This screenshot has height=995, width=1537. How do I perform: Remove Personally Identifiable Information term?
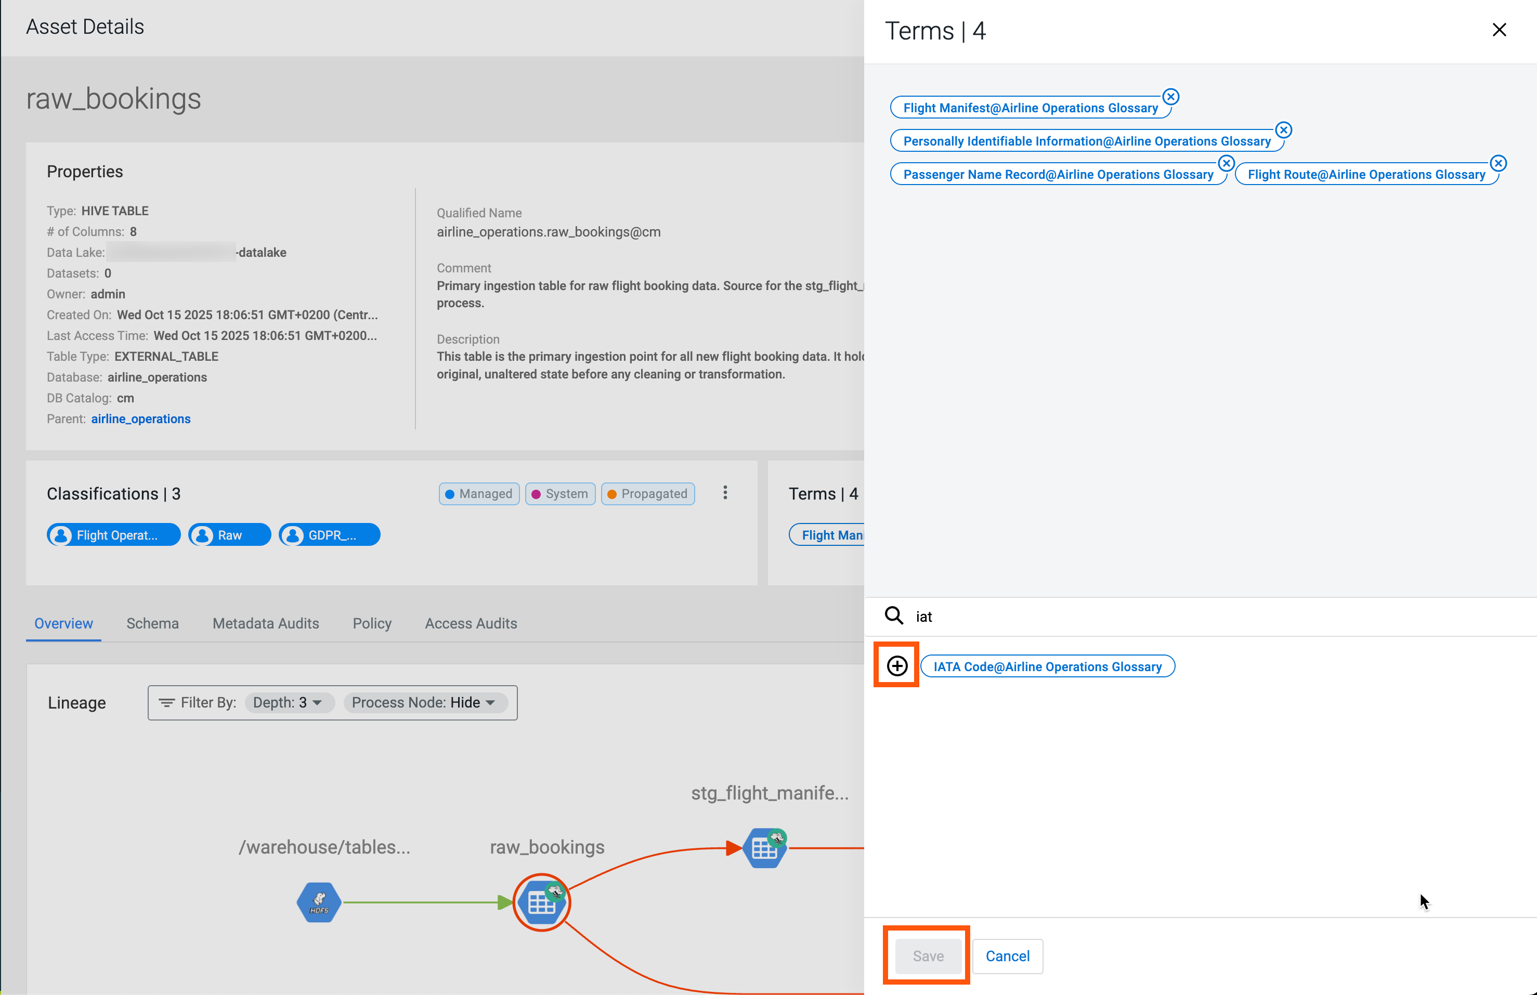1283,130
